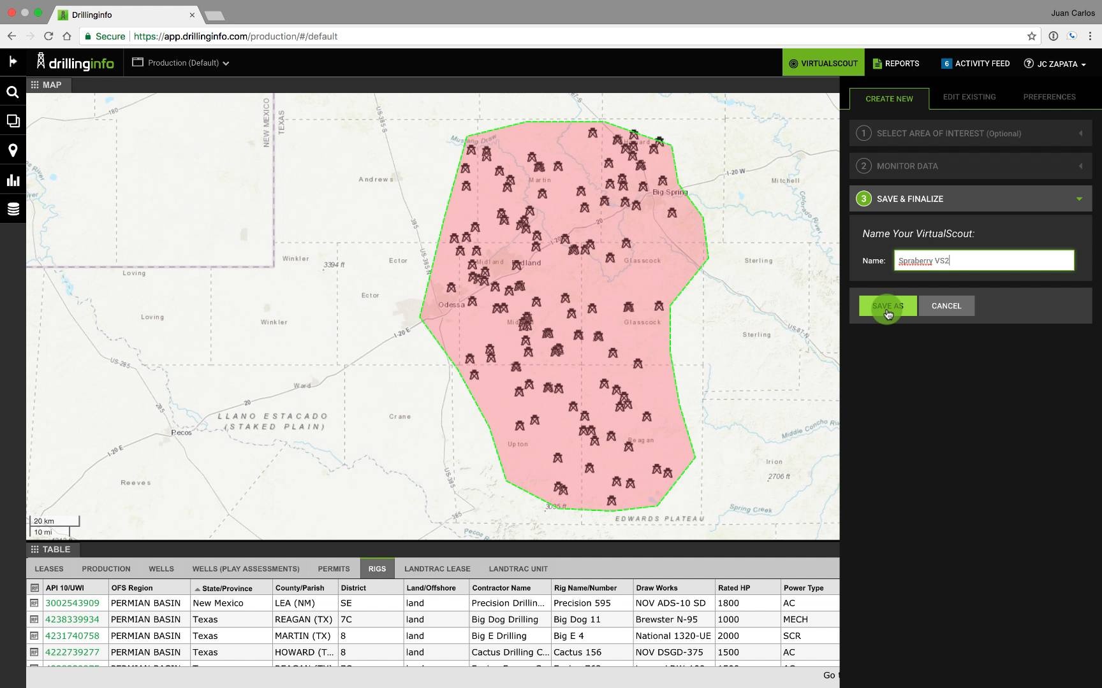
Task: Open the Activity Feed with 6 notifications
Action: point(975,63)
